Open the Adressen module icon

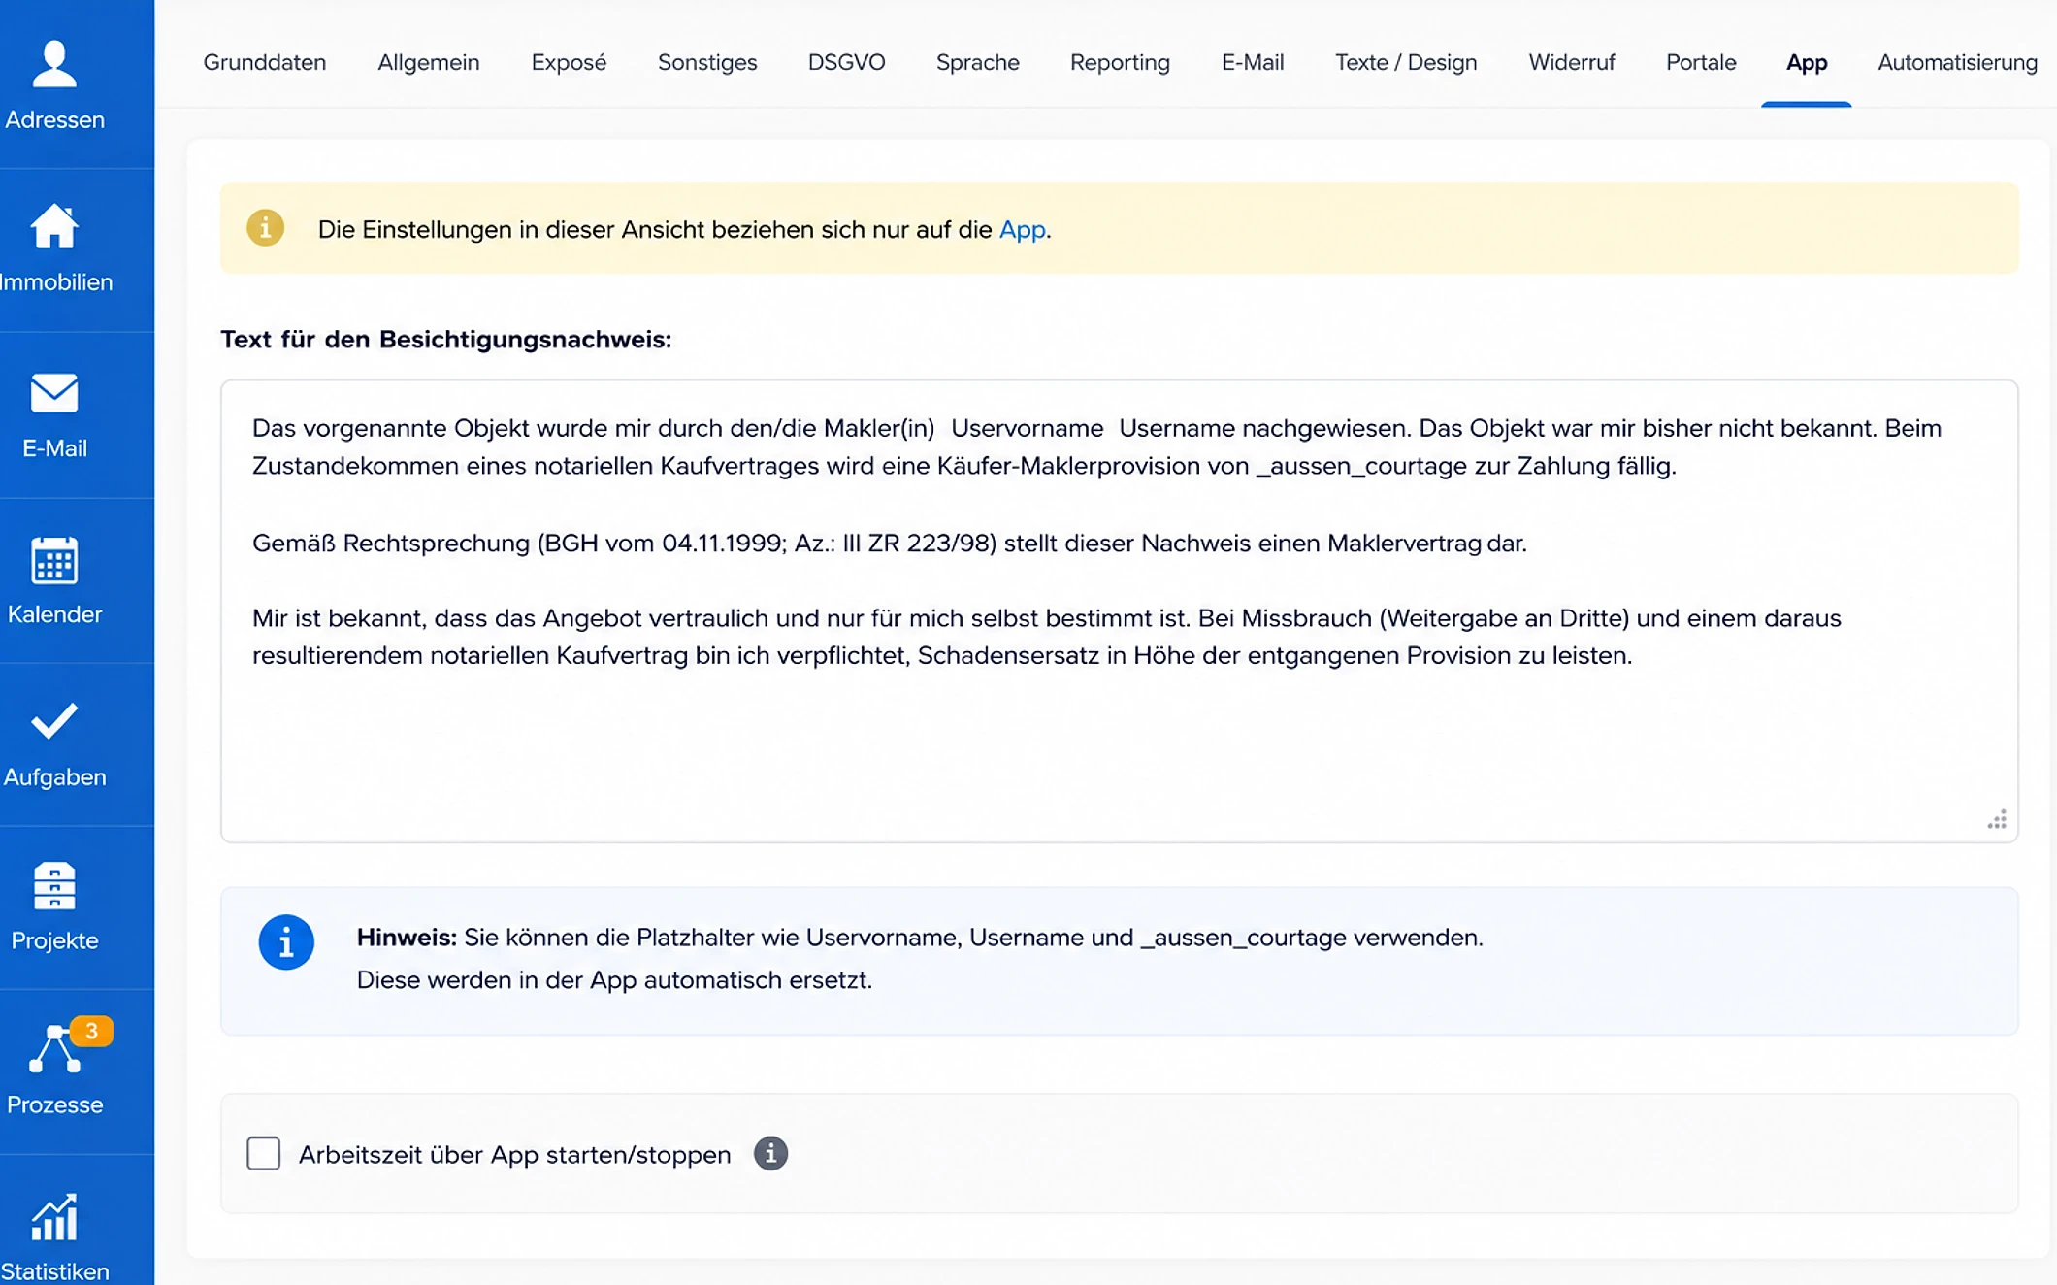point(54,64)
